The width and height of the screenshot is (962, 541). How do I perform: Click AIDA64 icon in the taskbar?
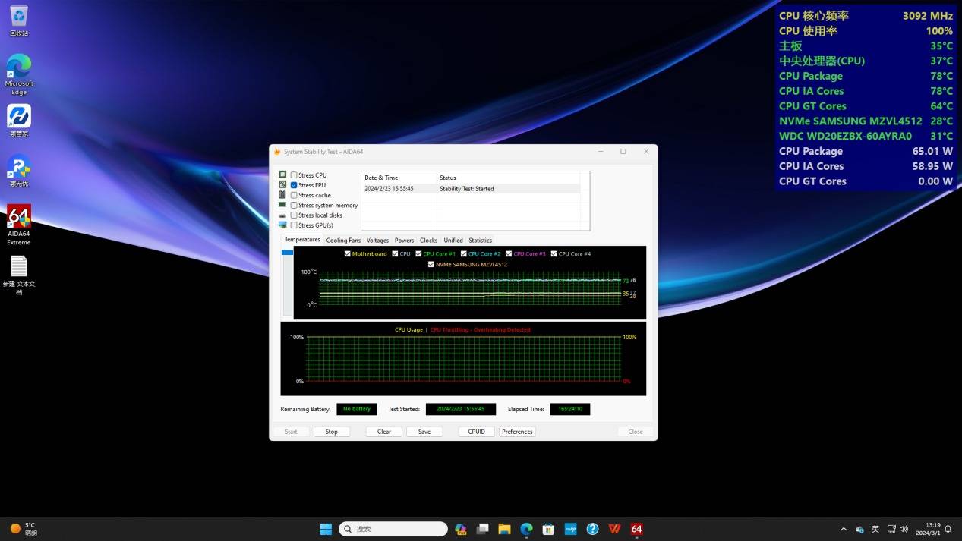coord(636,529)
